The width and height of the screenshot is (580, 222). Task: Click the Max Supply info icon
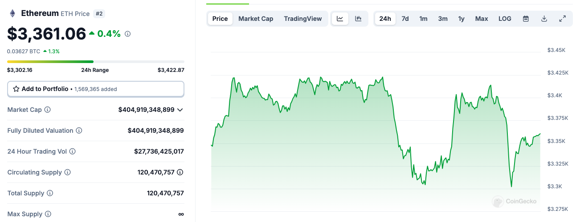pos(48,214)
